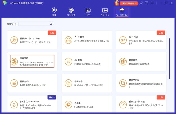Click the 価格-60%オフ discount button
The height and width of the screenshot is (114, 176).
(x=129, y=4)
